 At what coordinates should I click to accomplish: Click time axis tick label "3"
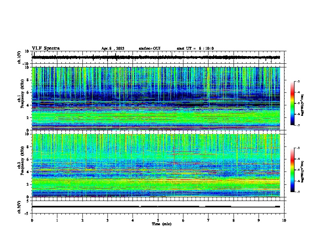(x=107, y=220)
